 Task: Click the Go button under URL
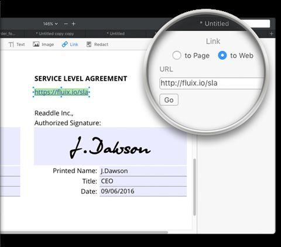click(x=169, y=100)
